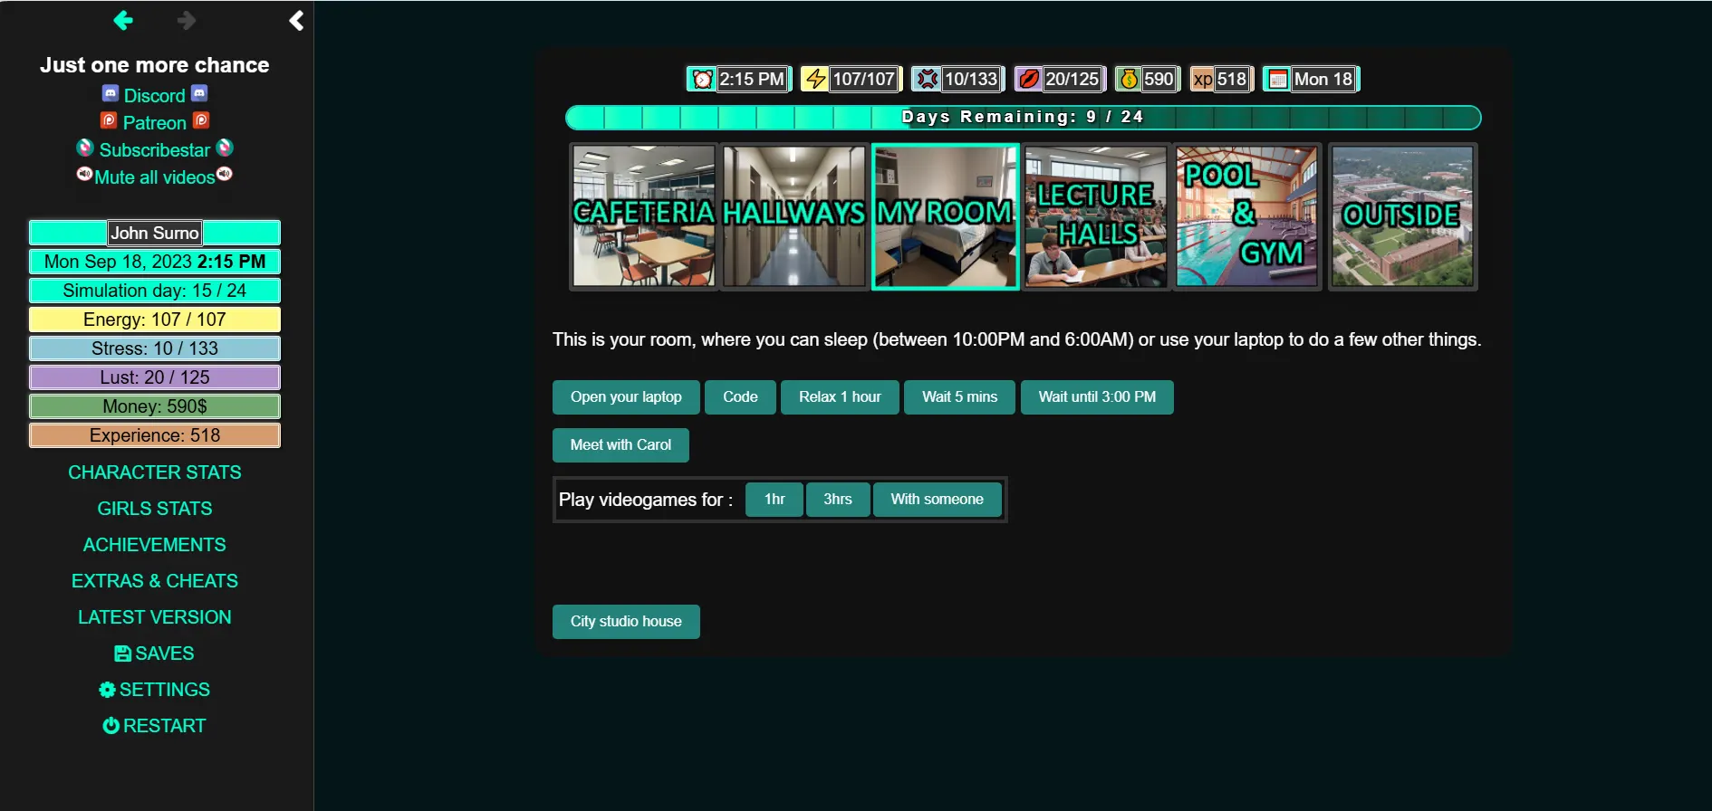1712x811 pixels.
Task: Click the purple Lust 20 / 125 bar
Action: pyautogui.click(x=155, y=377)
